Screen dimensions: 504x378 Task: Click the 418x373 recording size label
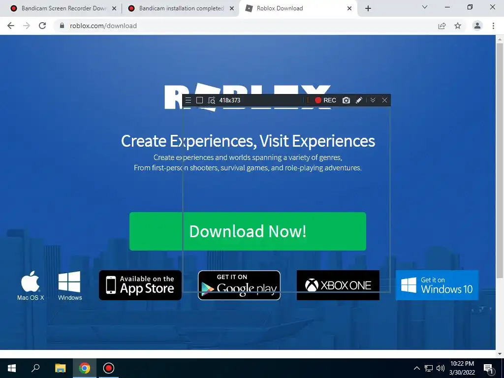point(230,100)
